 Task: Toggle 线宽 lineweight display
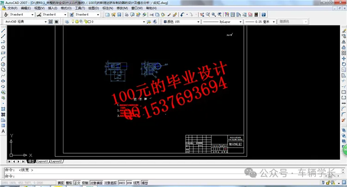coord(136,183)
